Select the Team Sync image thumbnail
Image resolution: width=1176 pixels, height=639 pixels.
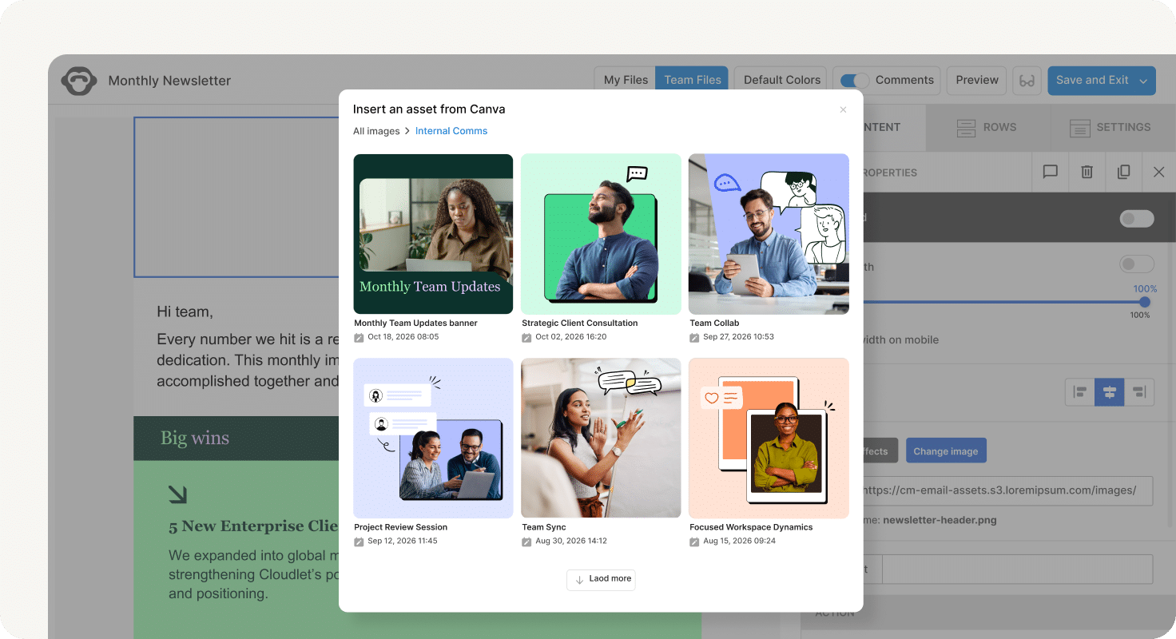click(601, 438)
